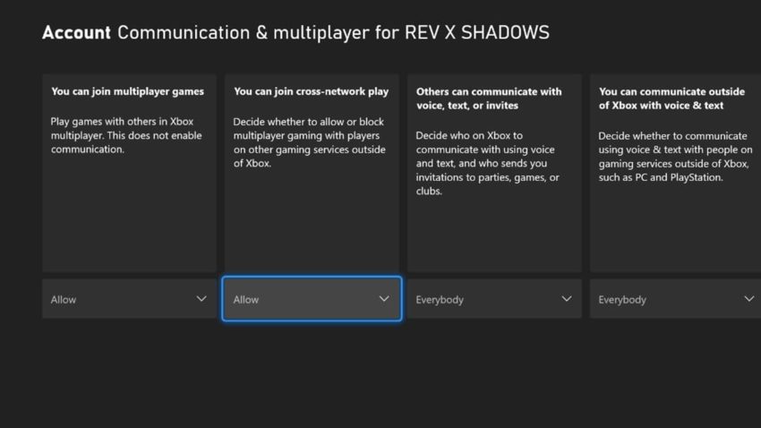The image size is (761, 428).
Task: Click 'Others can communicate with voice, text, or invites' heading
Action: (x=489, y=98)
